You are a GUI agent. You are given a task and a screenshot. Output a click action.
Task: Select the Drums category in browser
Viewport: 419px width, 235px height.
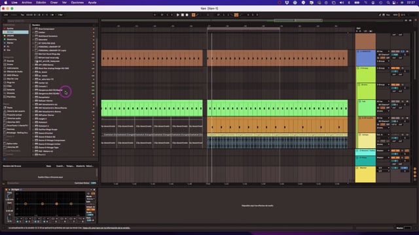pos(10,65)
